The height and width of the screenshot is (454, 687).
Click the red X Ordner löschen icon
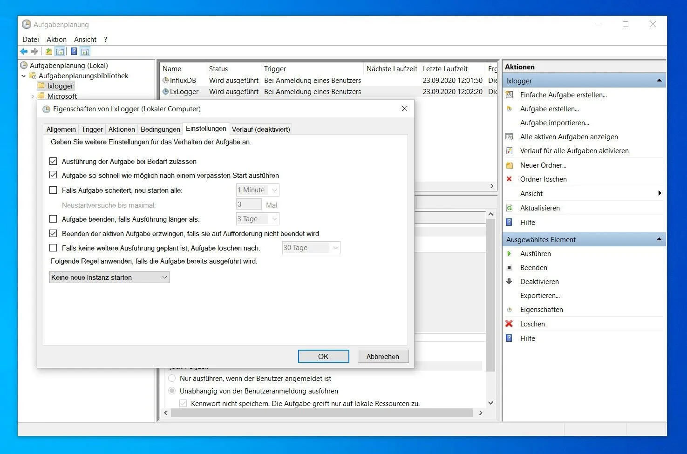coord(510,179)
